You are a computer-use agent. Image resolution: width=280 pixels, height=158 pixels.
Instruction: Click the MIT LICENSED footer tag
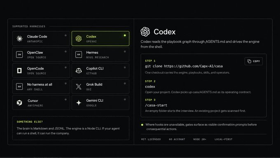pyautogui.click(x=151, y=139)
